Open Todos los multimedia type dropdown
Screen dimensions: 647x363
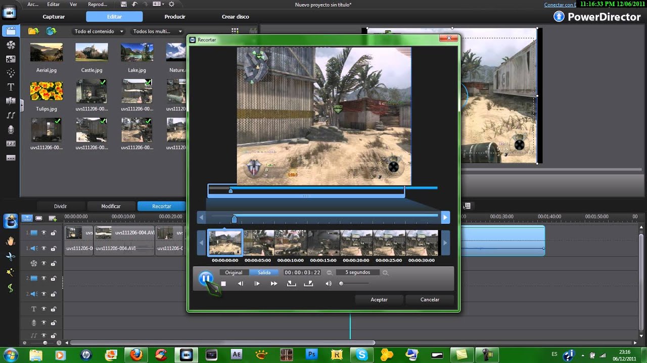coord(157,31)
